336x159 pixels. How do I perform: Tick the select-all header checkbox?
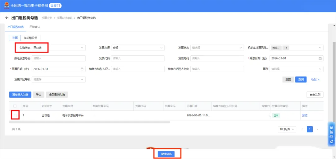click(x=15, y=106)
